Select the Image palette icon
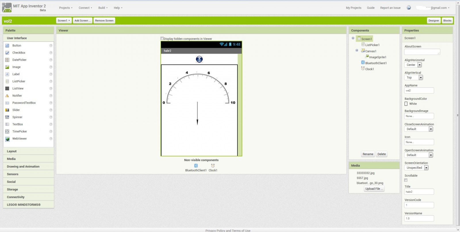Screen dimensions: 460x232 click(7, 67)
